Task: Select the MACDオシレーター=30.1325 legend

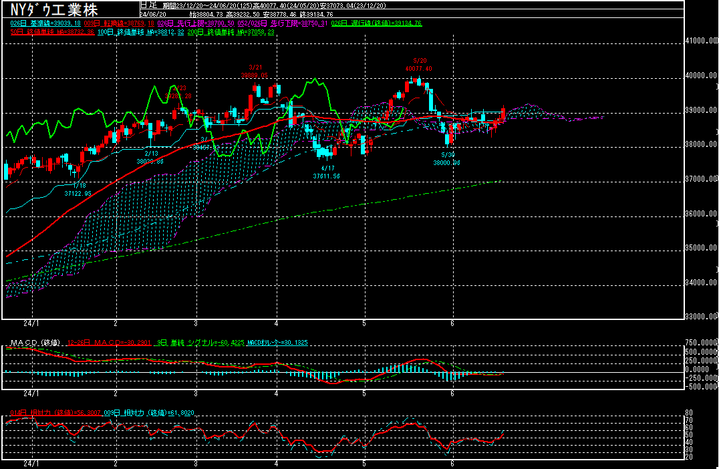Action: [277, 343]
